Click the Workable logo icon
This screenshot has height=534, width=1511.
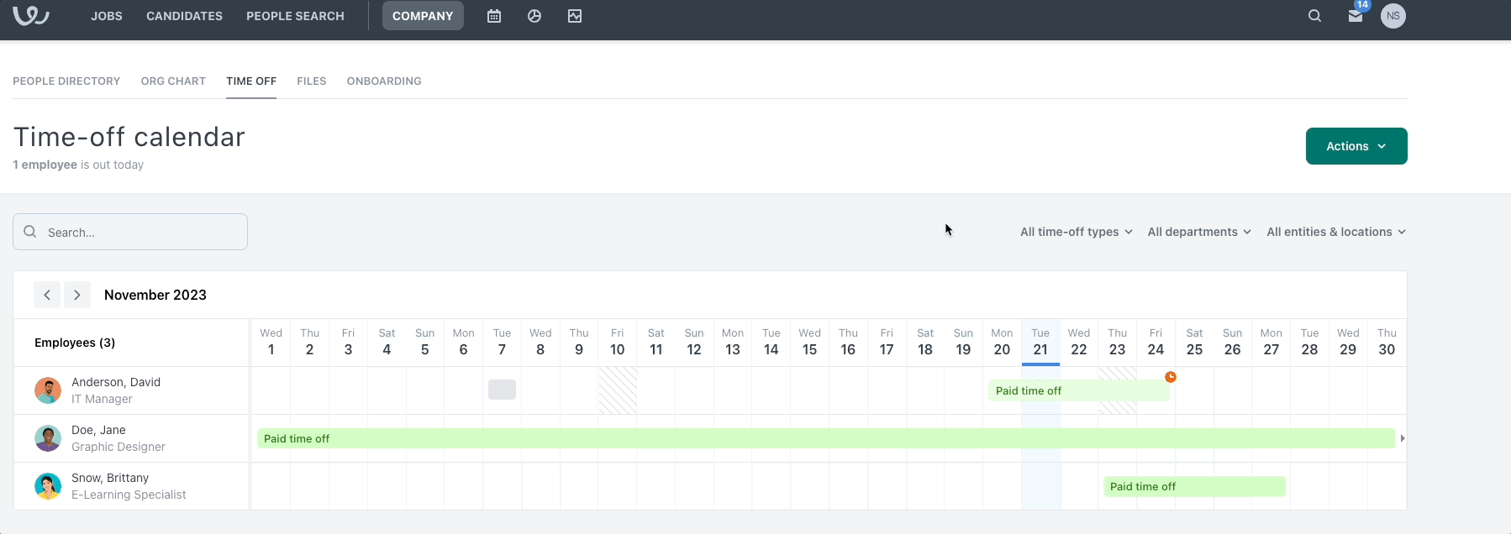coord(31,16)
